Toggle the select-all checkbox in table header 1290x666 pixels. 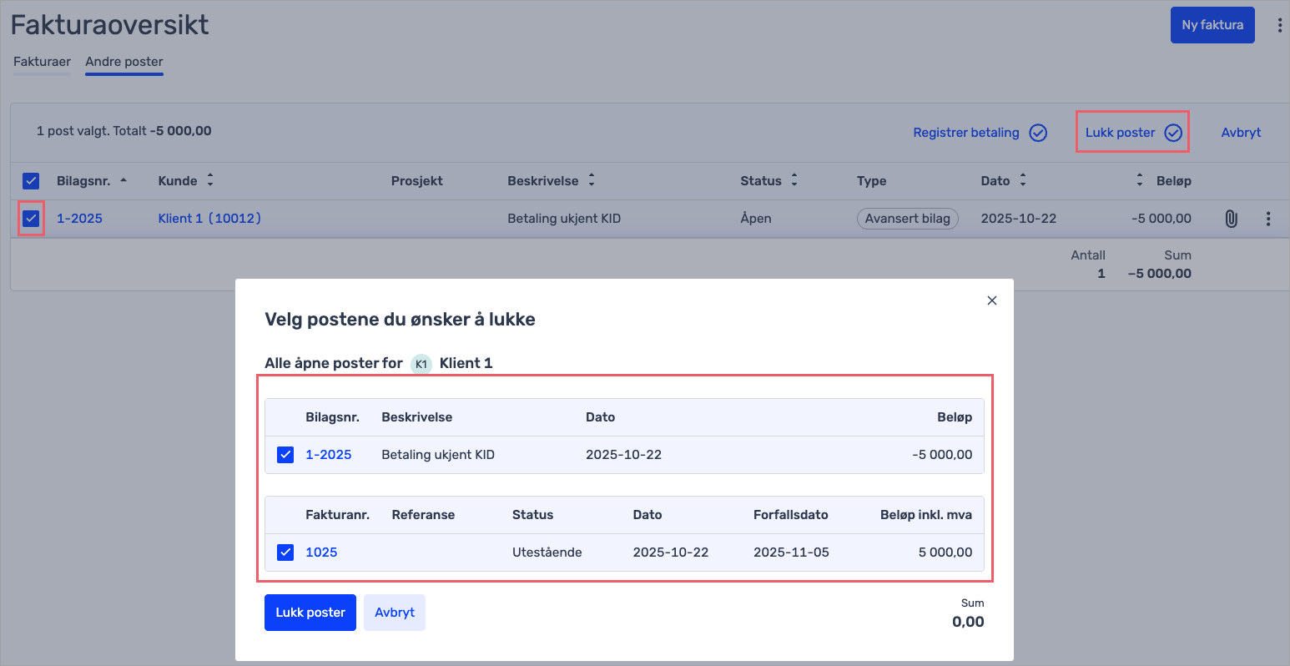[31, 181]
